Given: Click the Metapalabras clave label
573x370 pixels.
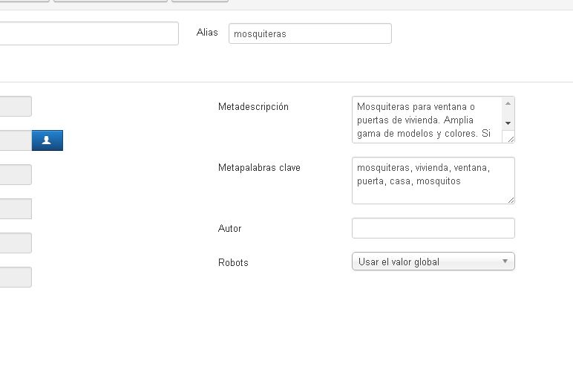Looking at the screenshot, I should pyautogui.click(x=259, y=168).
